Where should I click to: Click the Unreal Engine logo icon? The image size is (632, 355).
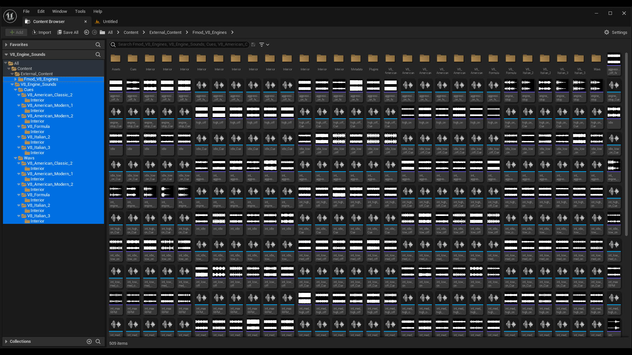tap(10, 16)
